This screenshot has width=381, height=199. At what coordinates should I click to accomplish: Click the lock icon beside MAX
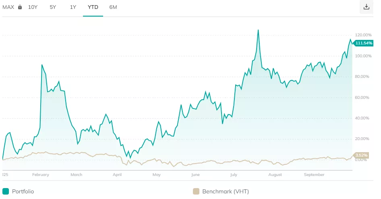tap(20, 7)
